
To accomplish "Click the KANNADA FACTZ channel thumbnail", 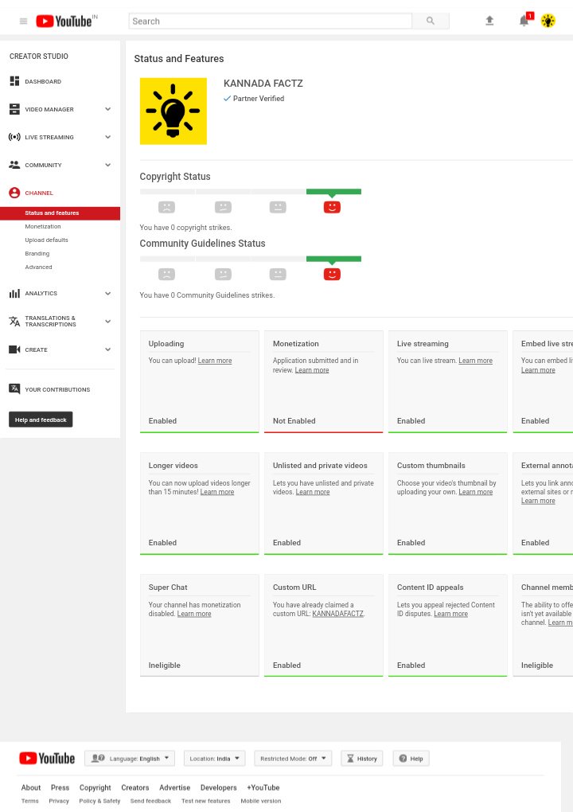I will tap(173, 111).
